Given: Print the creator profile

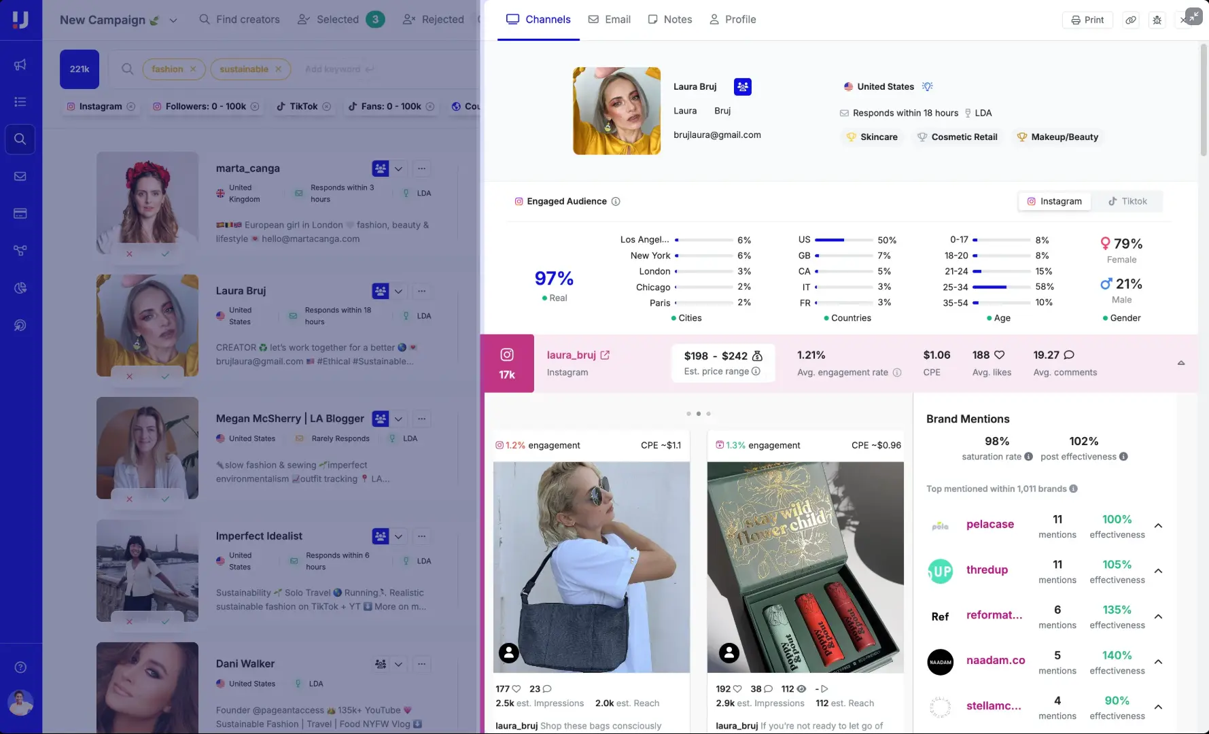Looking at the screenshot, I should pos(1087,20).
